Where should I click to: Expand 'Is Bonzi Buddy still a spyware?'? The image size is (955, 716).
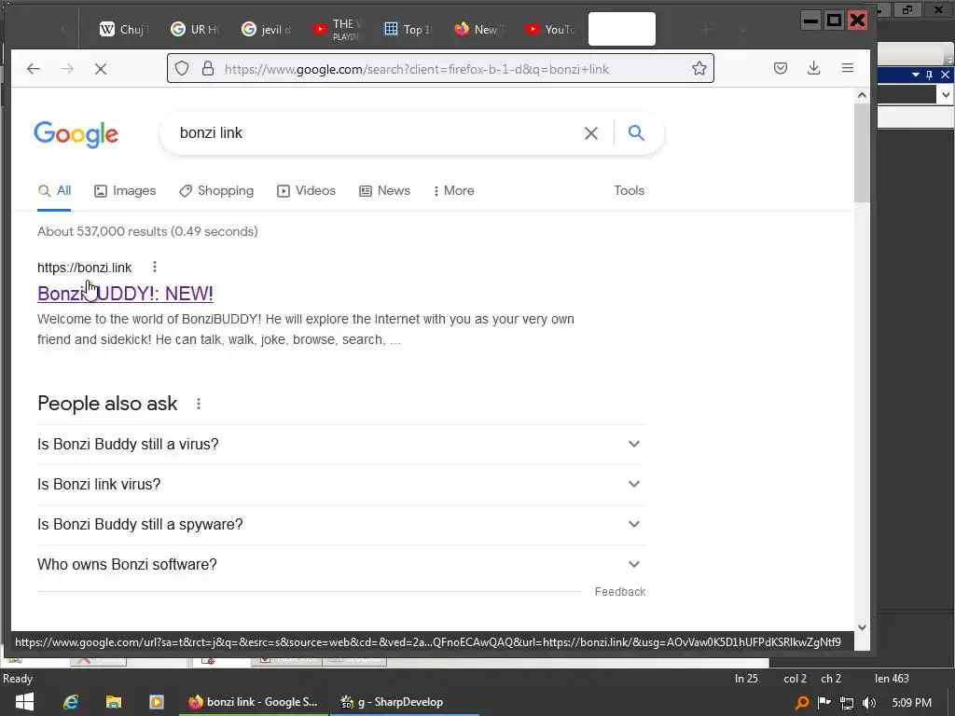[x=341, y=525]
